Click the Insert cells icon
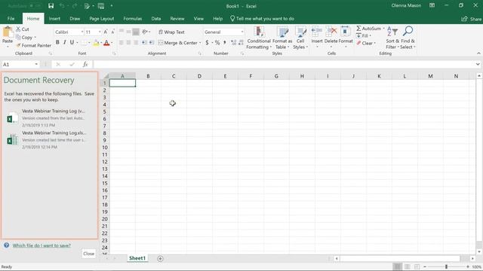483x271 pixels. [x=317, y=32]
